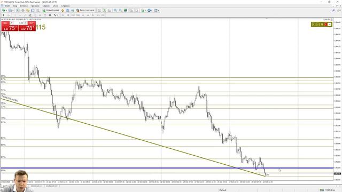
Task: Open the Вставка menu
Action: 24,6
